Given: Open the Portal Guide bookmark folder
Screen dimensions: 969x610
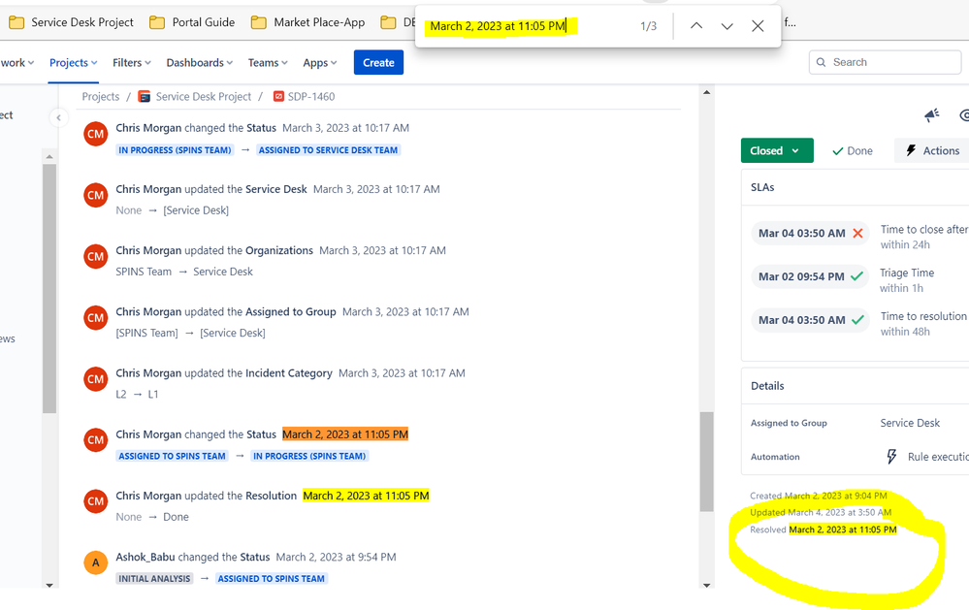Looking at the screenshot, I should [x=192, y=22].
